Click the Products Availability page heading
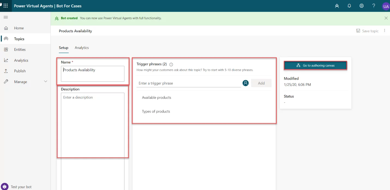Viewport: 390px width, 190px height. tap(75, 31)
